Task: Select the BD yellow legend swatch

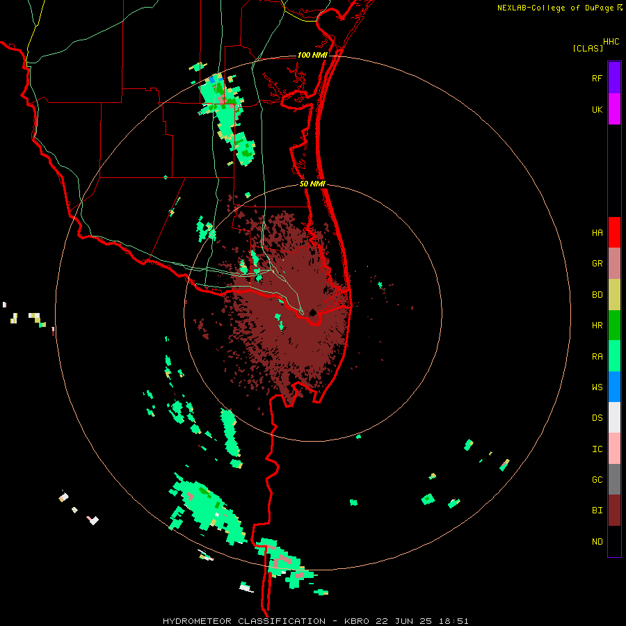Action: click(614, 295)
